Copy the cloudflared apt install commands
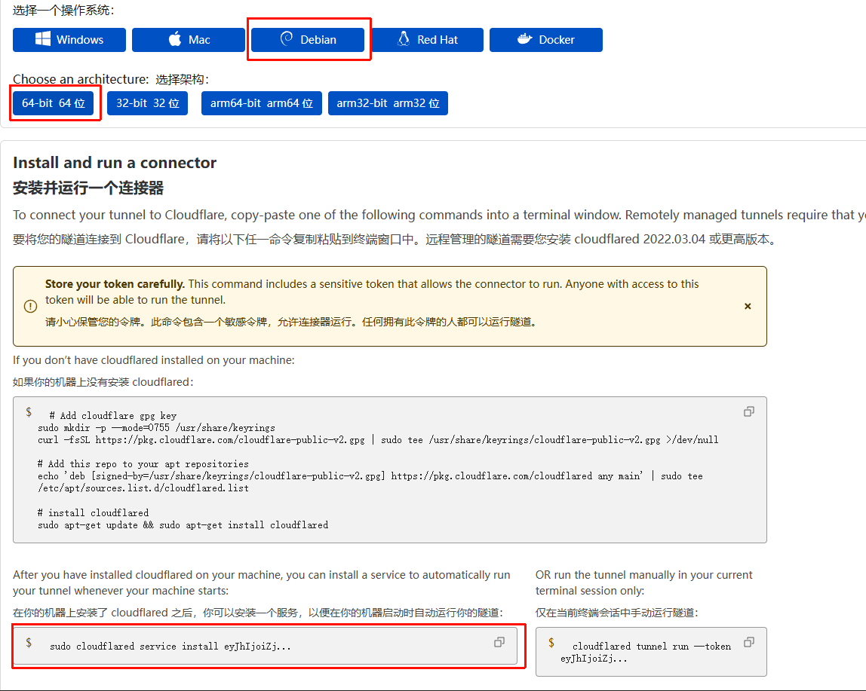The image size is (866, 691). coord(748,411)
